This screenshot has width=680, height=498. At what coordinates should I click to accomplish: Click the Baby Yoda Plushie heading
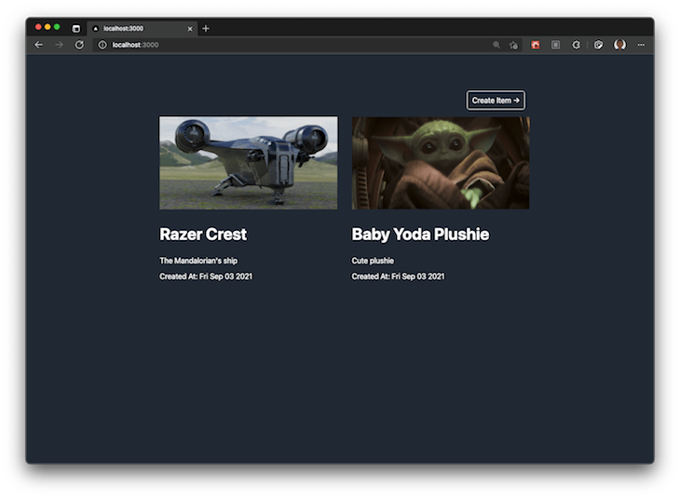[420, 235]
